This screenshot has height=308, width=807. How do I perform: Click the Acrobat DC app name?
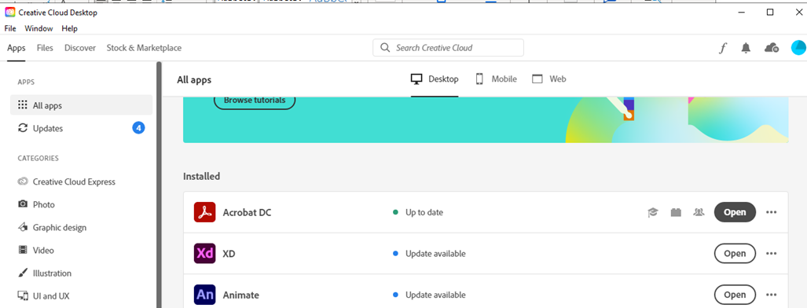247,212
